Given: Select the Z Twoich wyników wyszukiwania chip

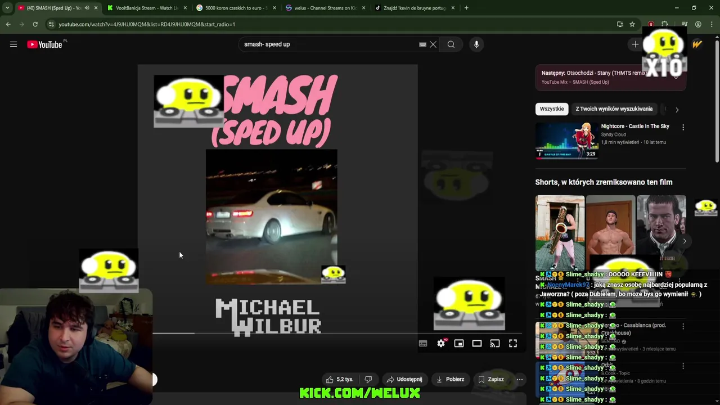Looking at the screenshot, I should [x=614, y=109].
